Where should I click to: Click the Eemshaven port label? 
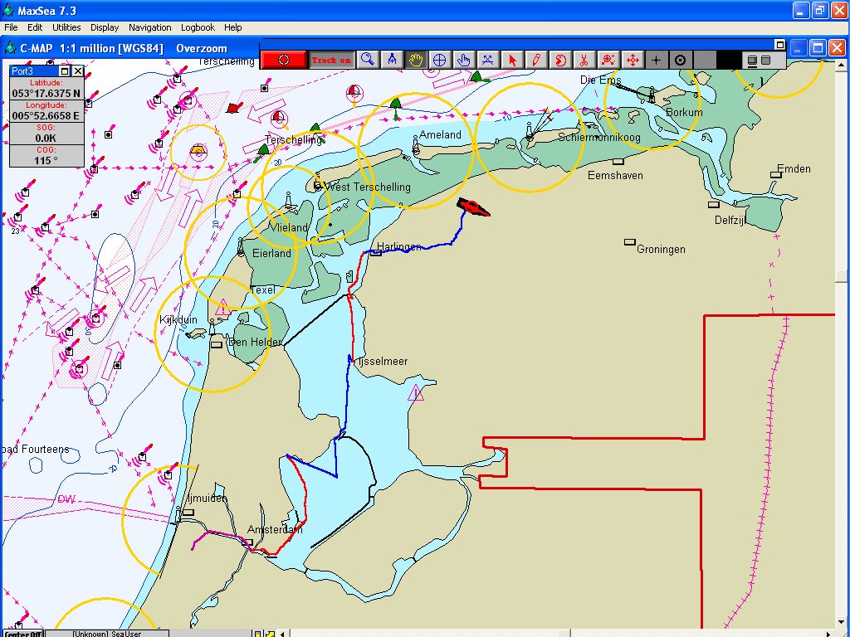[615, 176]
